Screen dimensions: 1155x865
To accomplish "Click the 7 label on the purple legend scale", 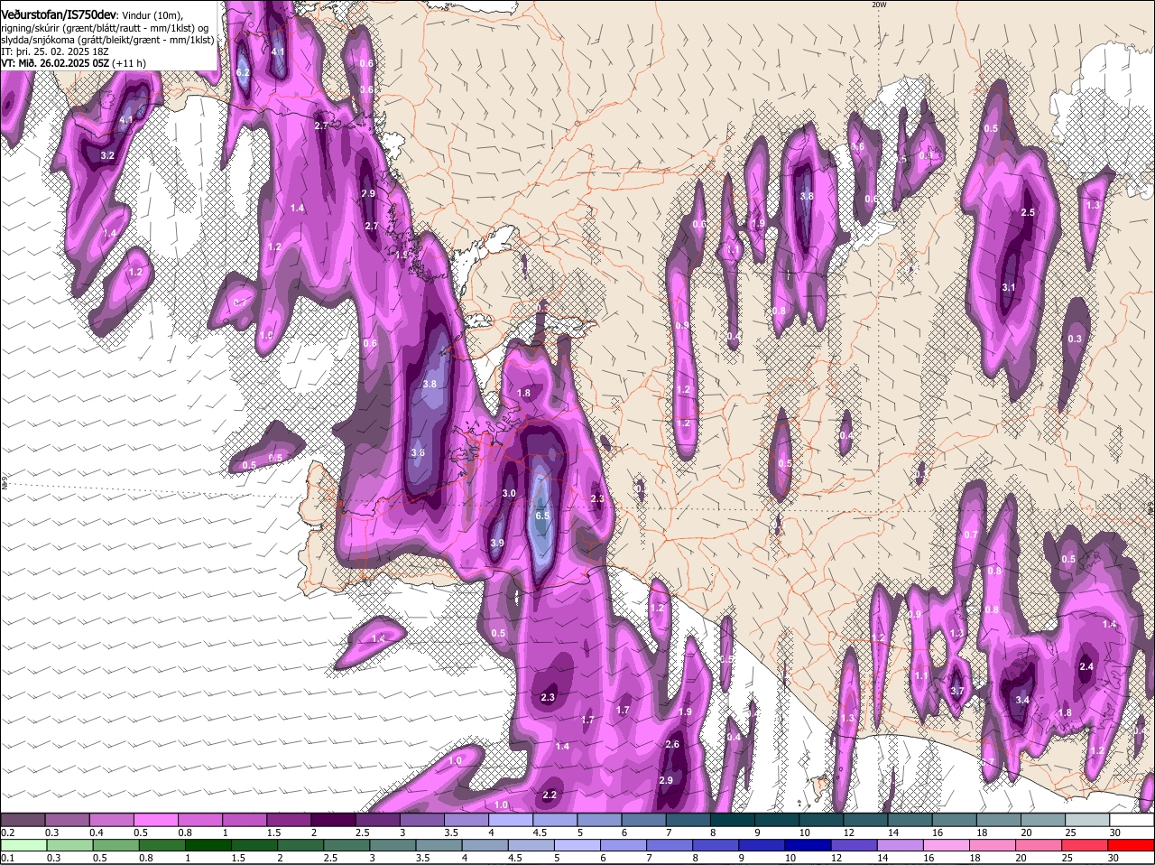I will (x=669, y=832).
